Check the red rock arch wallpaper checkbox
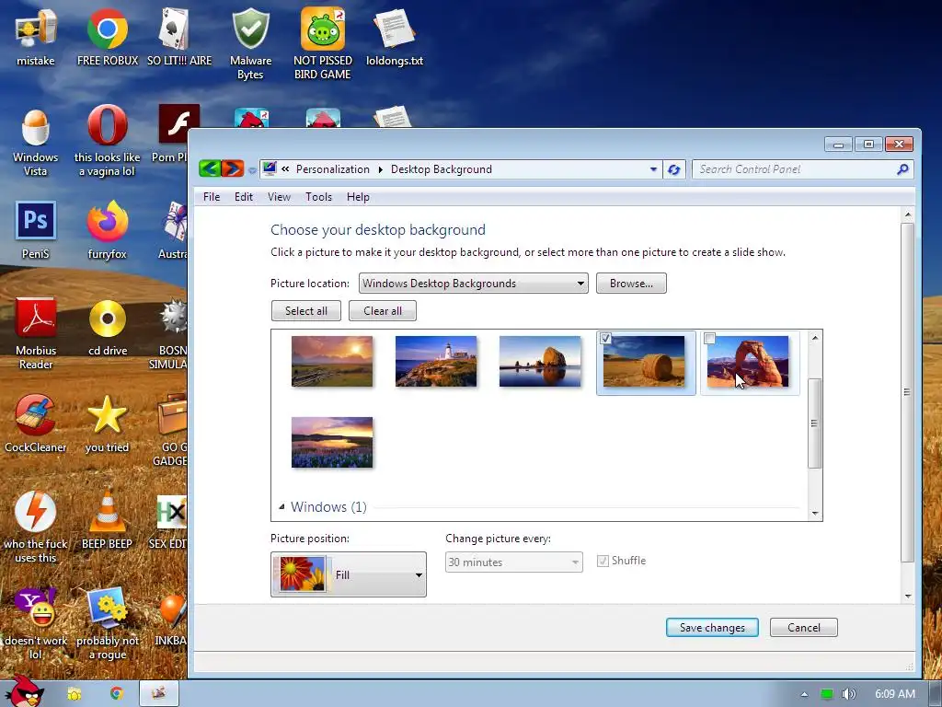942x707 pixels. [709, 339]
